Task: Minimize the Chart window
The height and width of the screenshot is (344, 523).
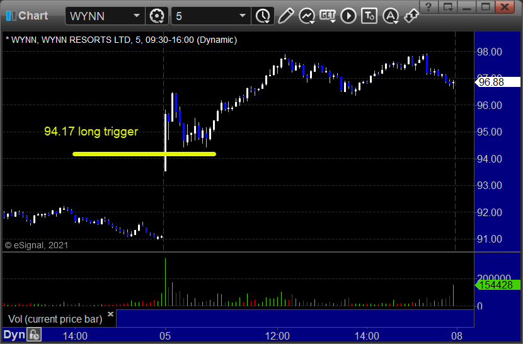Action: pyautogui.click(x=467, y=7)
